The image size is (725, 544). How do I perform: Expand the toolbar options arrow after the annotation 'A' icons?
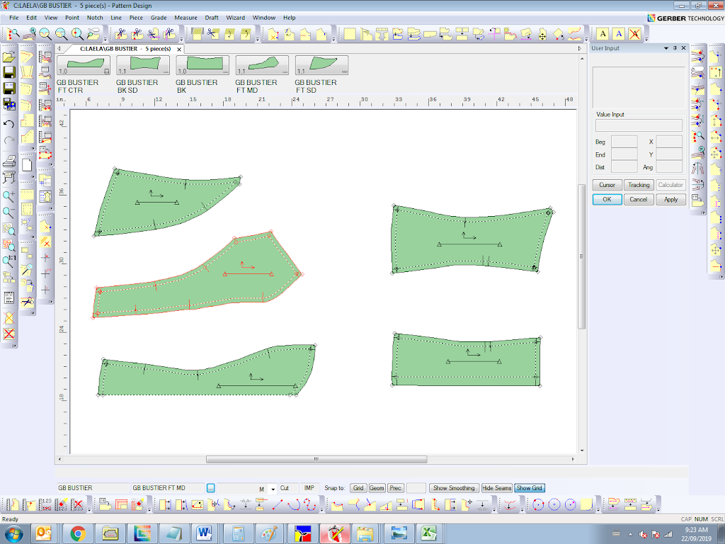(646, 40)
